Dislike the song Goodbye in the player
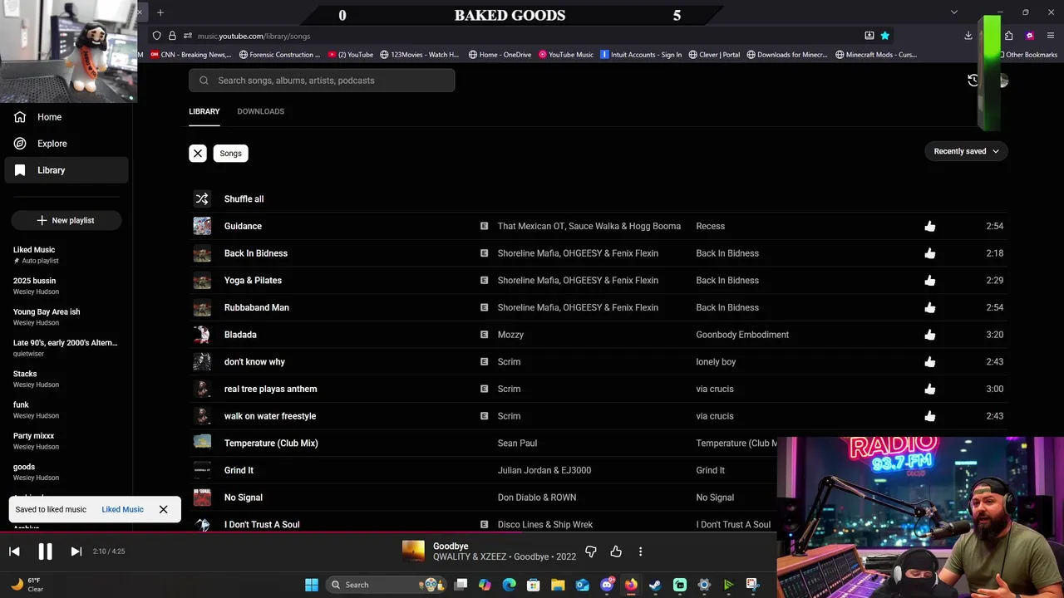Screen dimensions: 1064x598 591,551
